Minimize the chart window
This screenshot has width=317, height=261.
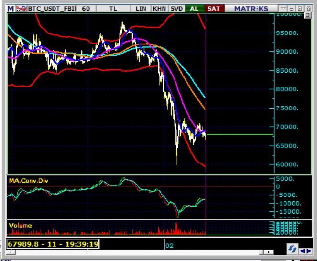[292, 9]
